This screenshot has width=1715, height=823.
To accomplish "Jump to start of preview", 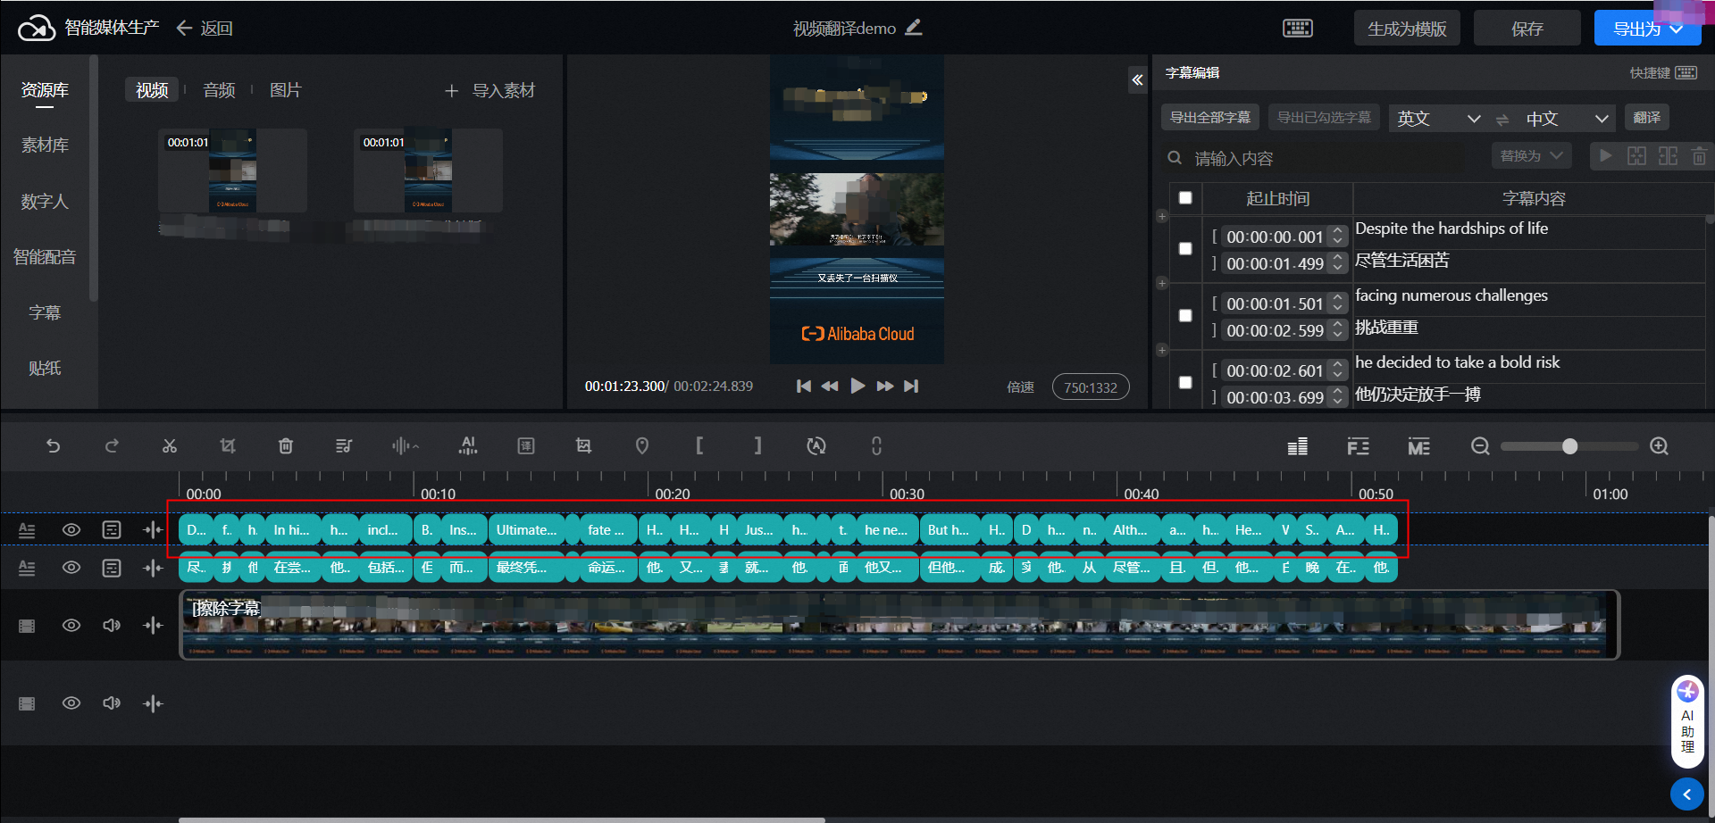I will (804, 386).
